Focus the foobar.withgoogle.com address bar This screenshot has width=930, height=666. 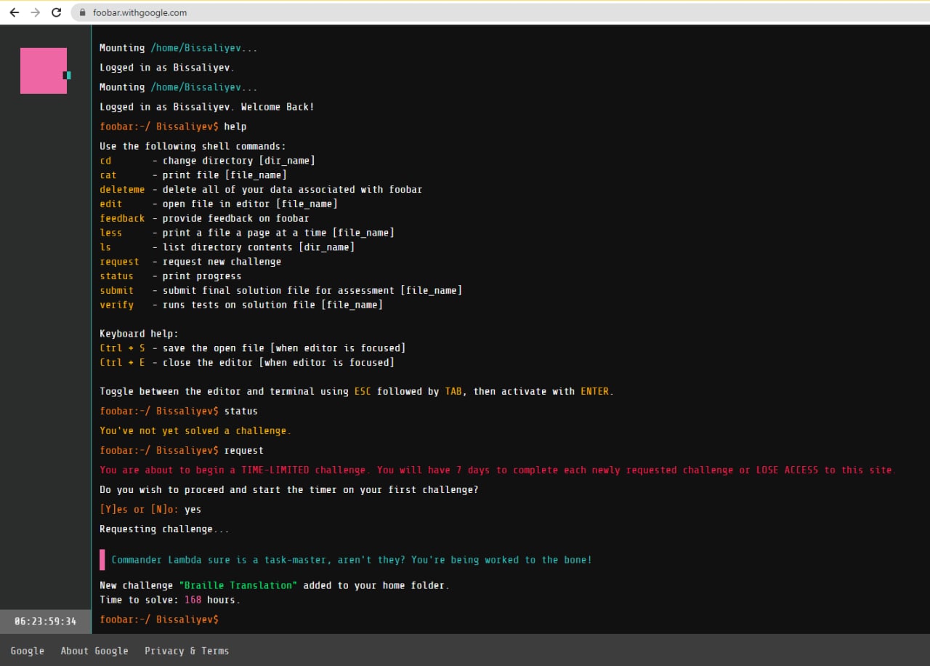[x=501, y=12]
